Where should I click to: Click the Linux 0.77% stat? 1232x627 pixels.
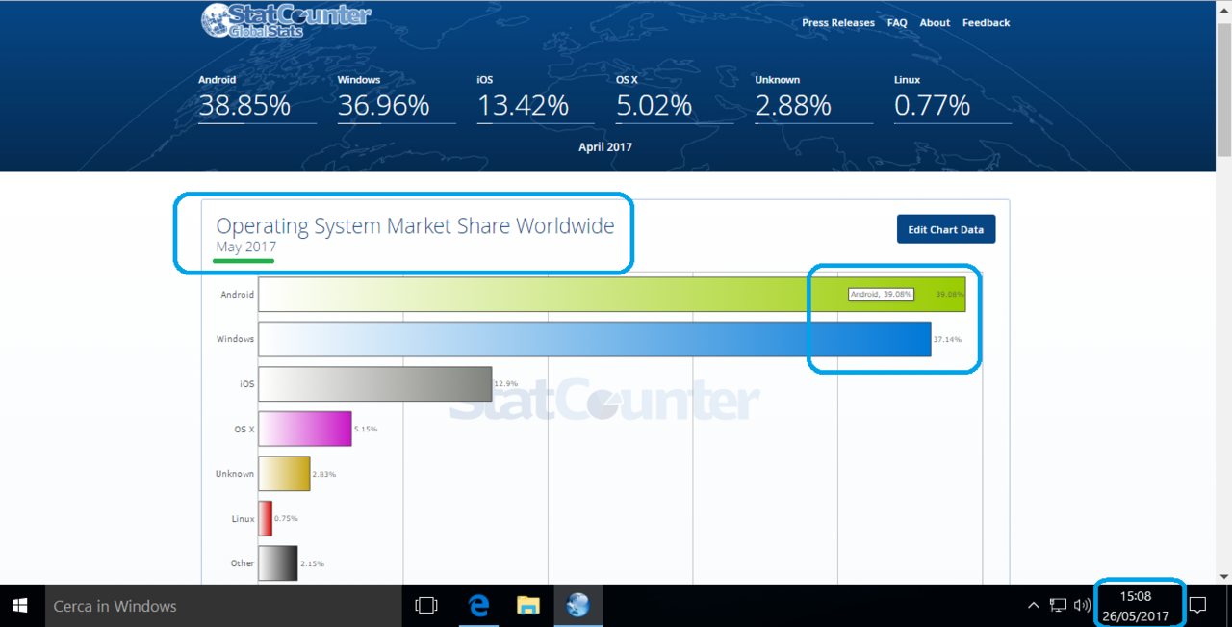[953, 98]
